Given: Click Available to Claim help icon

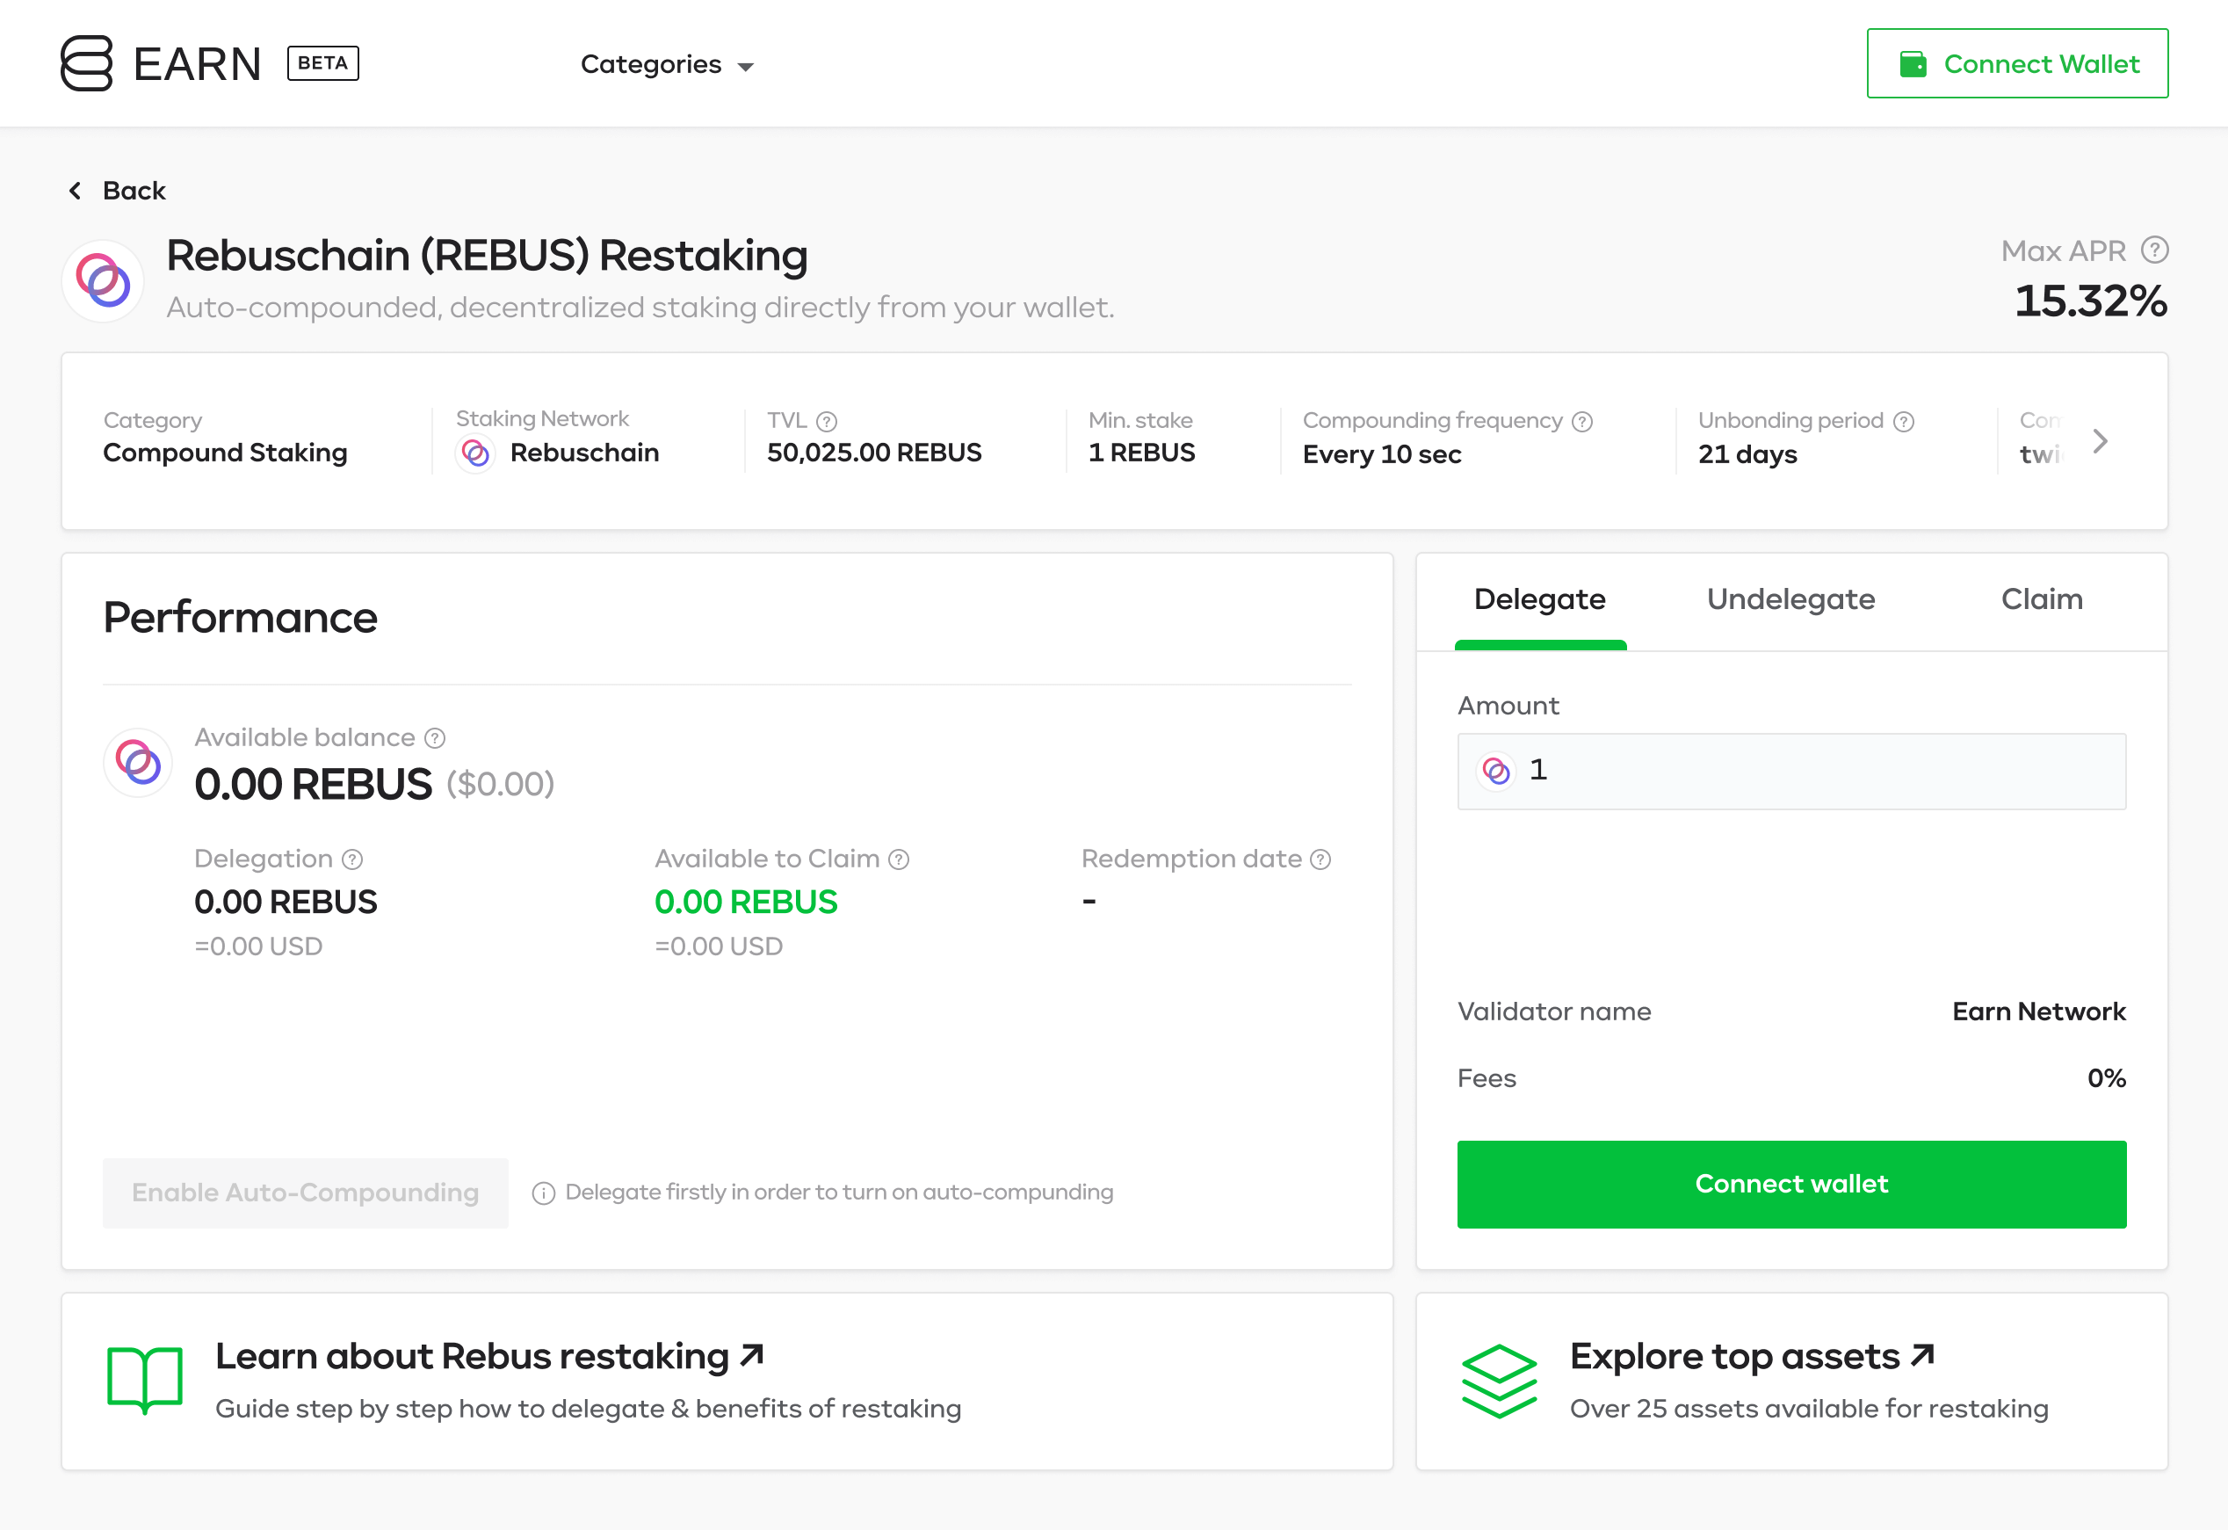Looking at the screenshot, I should click(898, 859).
